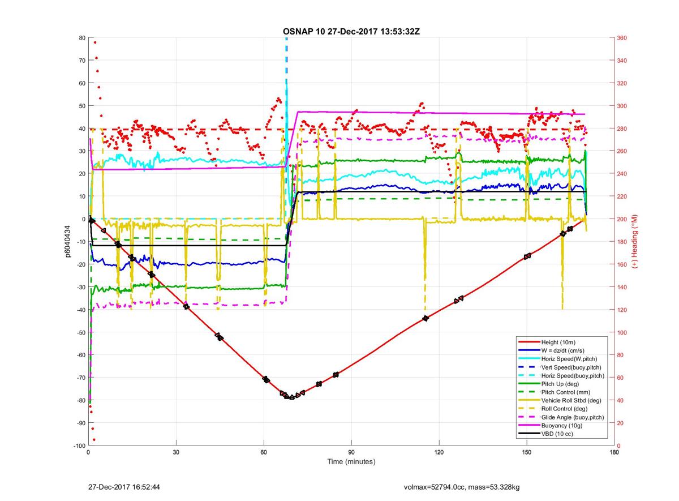Click the "-80" left axis tick
The width and height of the screenshot is (679, 501).
(81, 400)
